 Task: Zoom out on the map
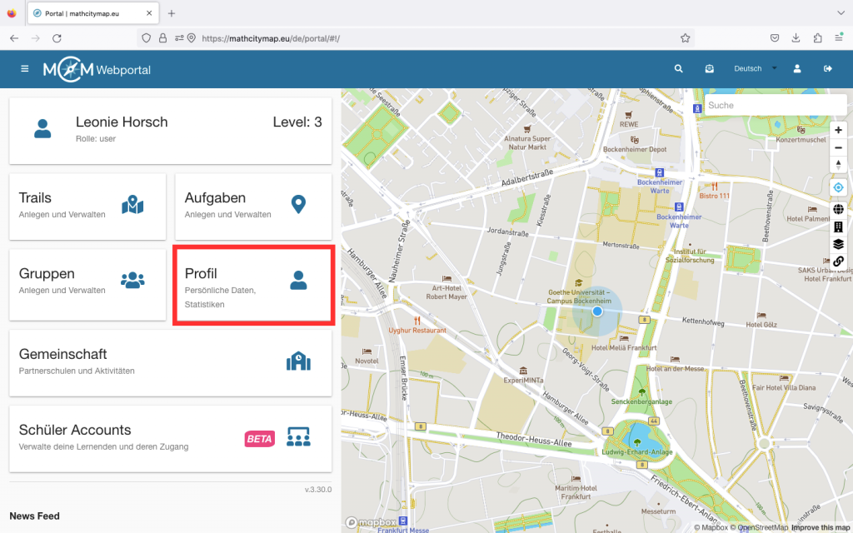[x=838, y=147]
